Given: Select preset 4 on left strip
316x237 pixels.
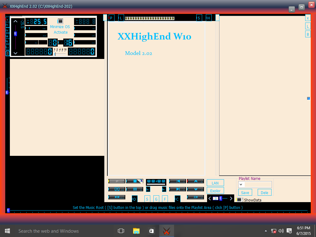Looking at the screenshot, I should 7,36.
